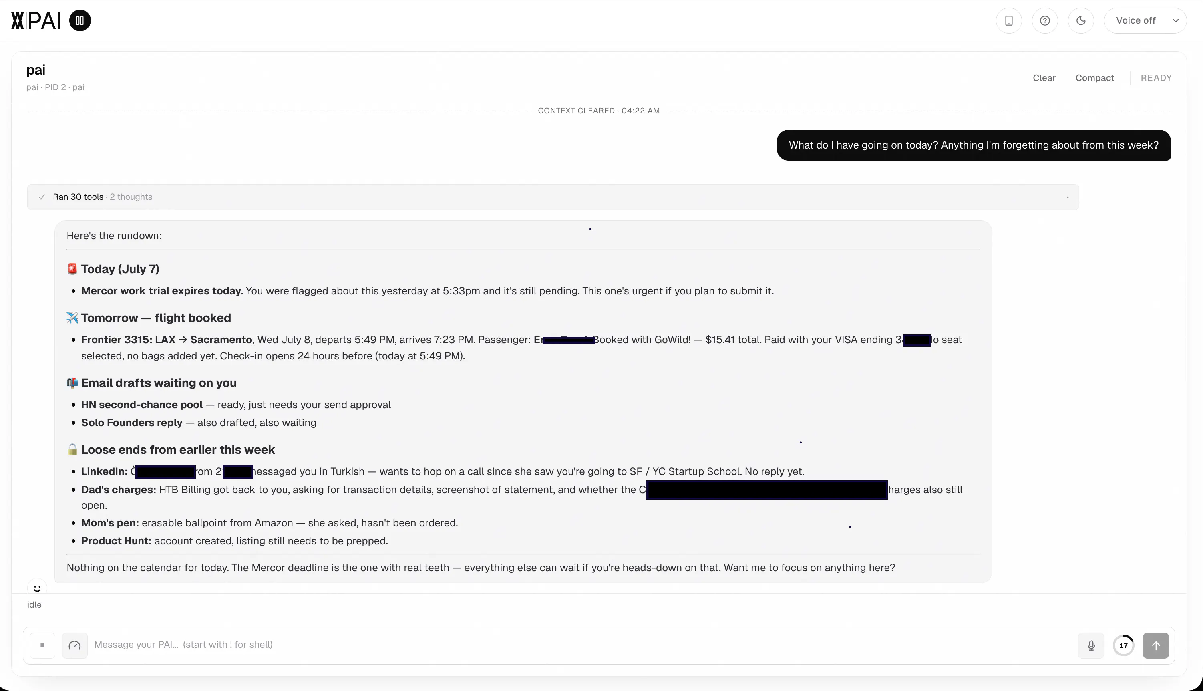Click the 'Dad's charges:' bullet label
Image resolution: width=1203 pixels, height=691 pixels.
(119, 490)
